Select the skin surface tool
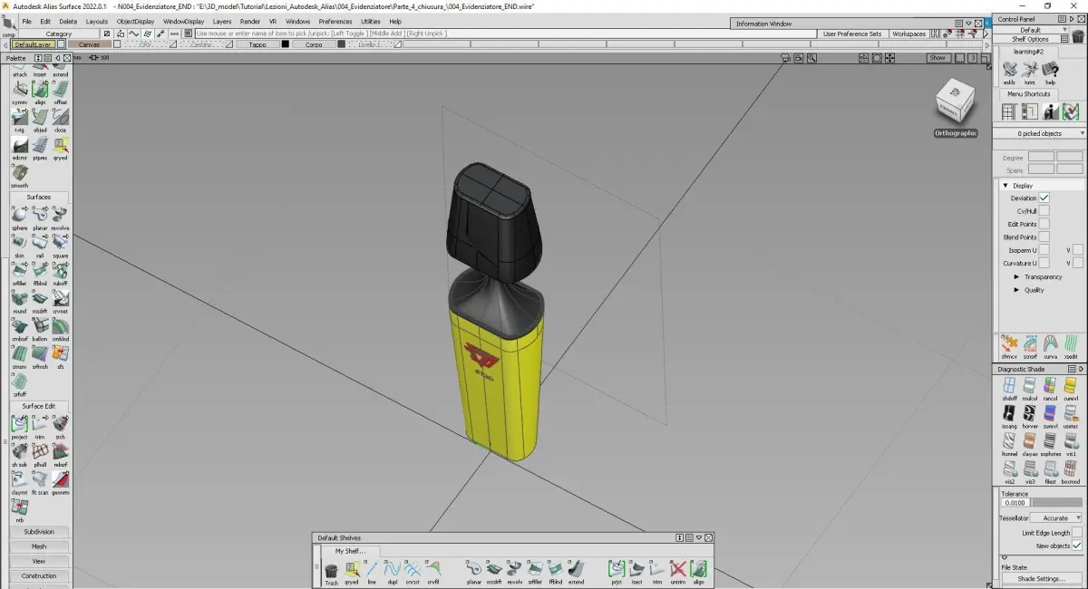 (19, 244)
